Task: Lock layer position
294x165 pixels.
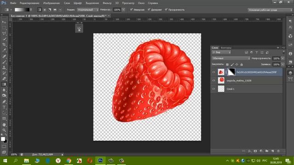Action: click(x=237, y=64)
